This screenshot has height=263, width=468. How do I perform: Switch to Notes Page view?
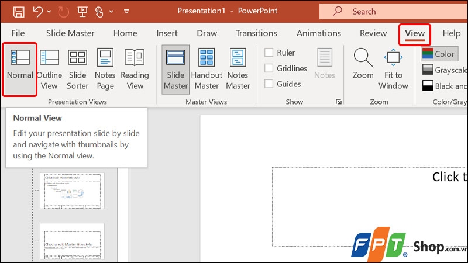105,69
